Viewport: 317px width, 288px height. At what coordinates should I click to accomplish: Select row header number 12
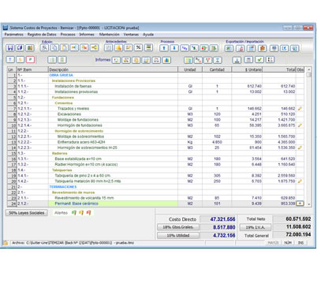pos(12,137)
